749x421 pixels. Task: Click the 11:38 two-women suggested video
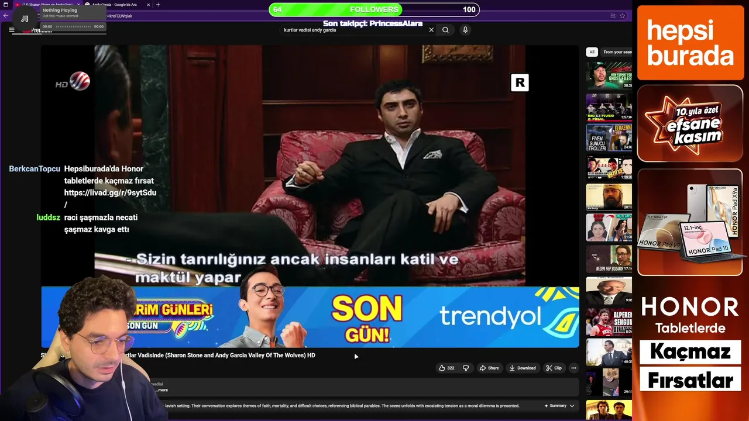609,227
